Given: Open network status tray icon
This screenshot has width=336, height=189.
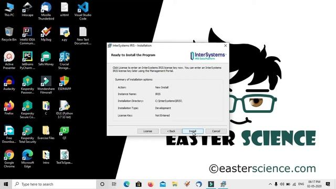Looking at the screenshot, I should [294, 184].
